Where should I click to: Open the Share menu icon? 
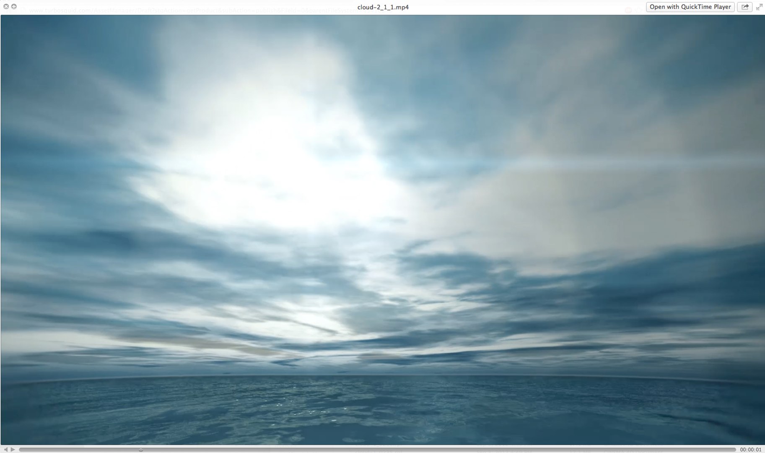click(x=745, y=7)
